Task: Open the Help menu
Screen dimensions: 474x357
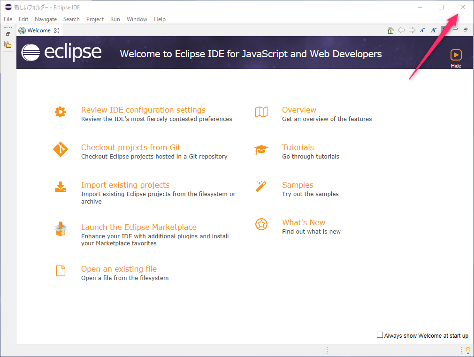Action: (x=160, y=19)
